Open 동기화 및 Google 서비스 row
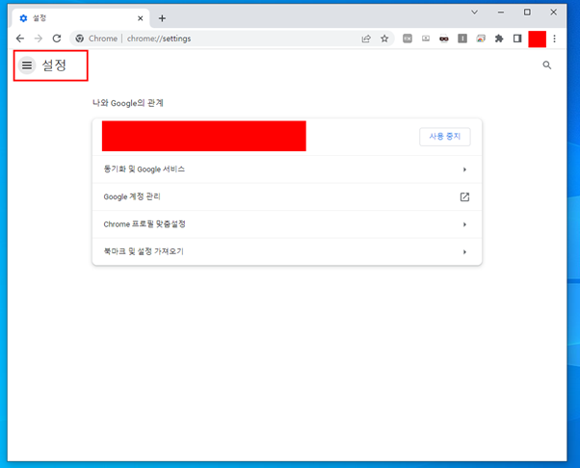Viewport: 580px width, 468px height. [x=287, y=169]
